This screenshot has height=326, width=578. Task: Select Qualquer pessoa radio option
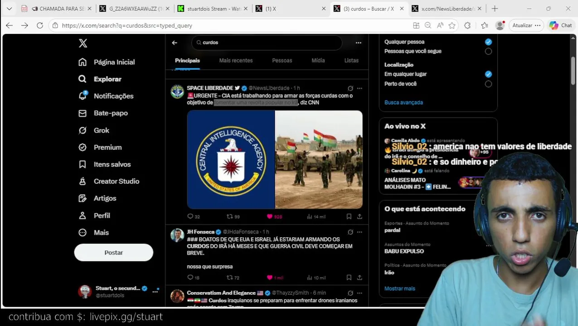tap(488, 42)
